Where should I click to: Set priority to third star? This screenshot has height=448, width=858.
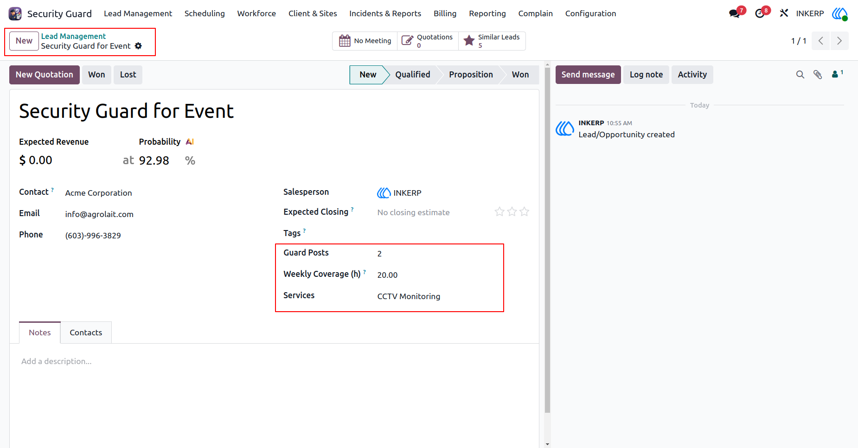[524, 212]
